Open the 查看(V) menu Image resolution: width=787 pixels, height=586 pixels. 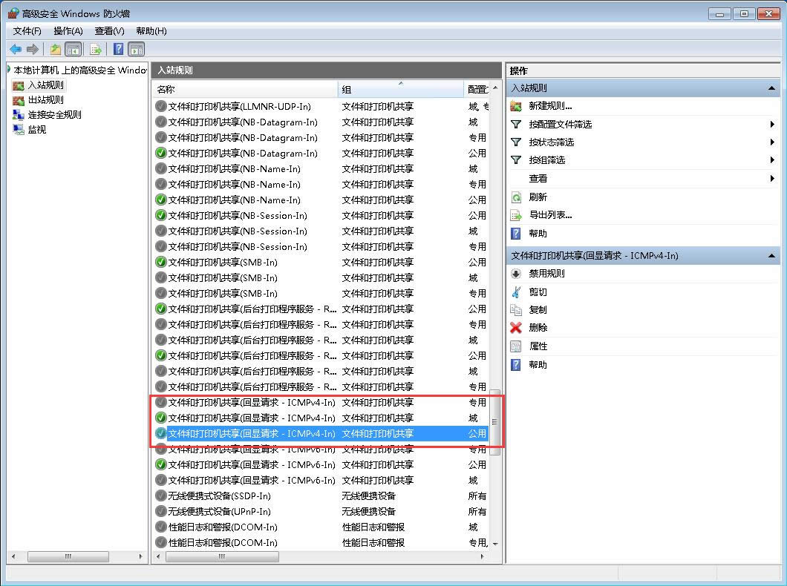coord(109,31)
